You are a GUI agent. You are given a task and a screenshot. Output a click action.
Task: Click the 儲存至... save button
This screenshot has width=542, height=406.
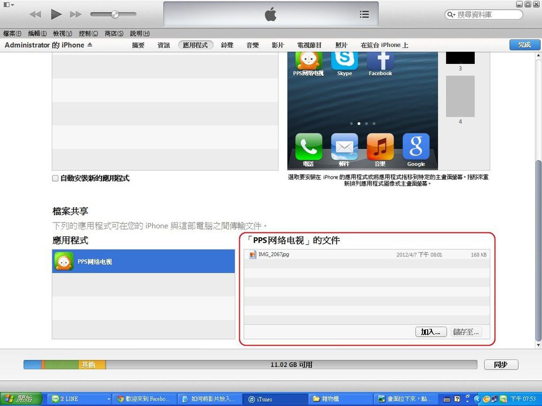(x=466, y=332)
